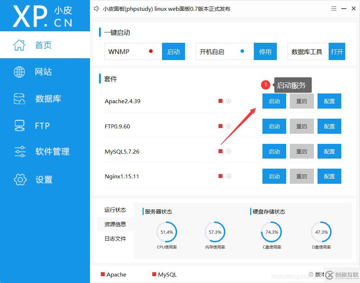Screen dimensions: 360x283
Task: Click the Apache status indicator in the bottom bar
Action: click(104, 274)
